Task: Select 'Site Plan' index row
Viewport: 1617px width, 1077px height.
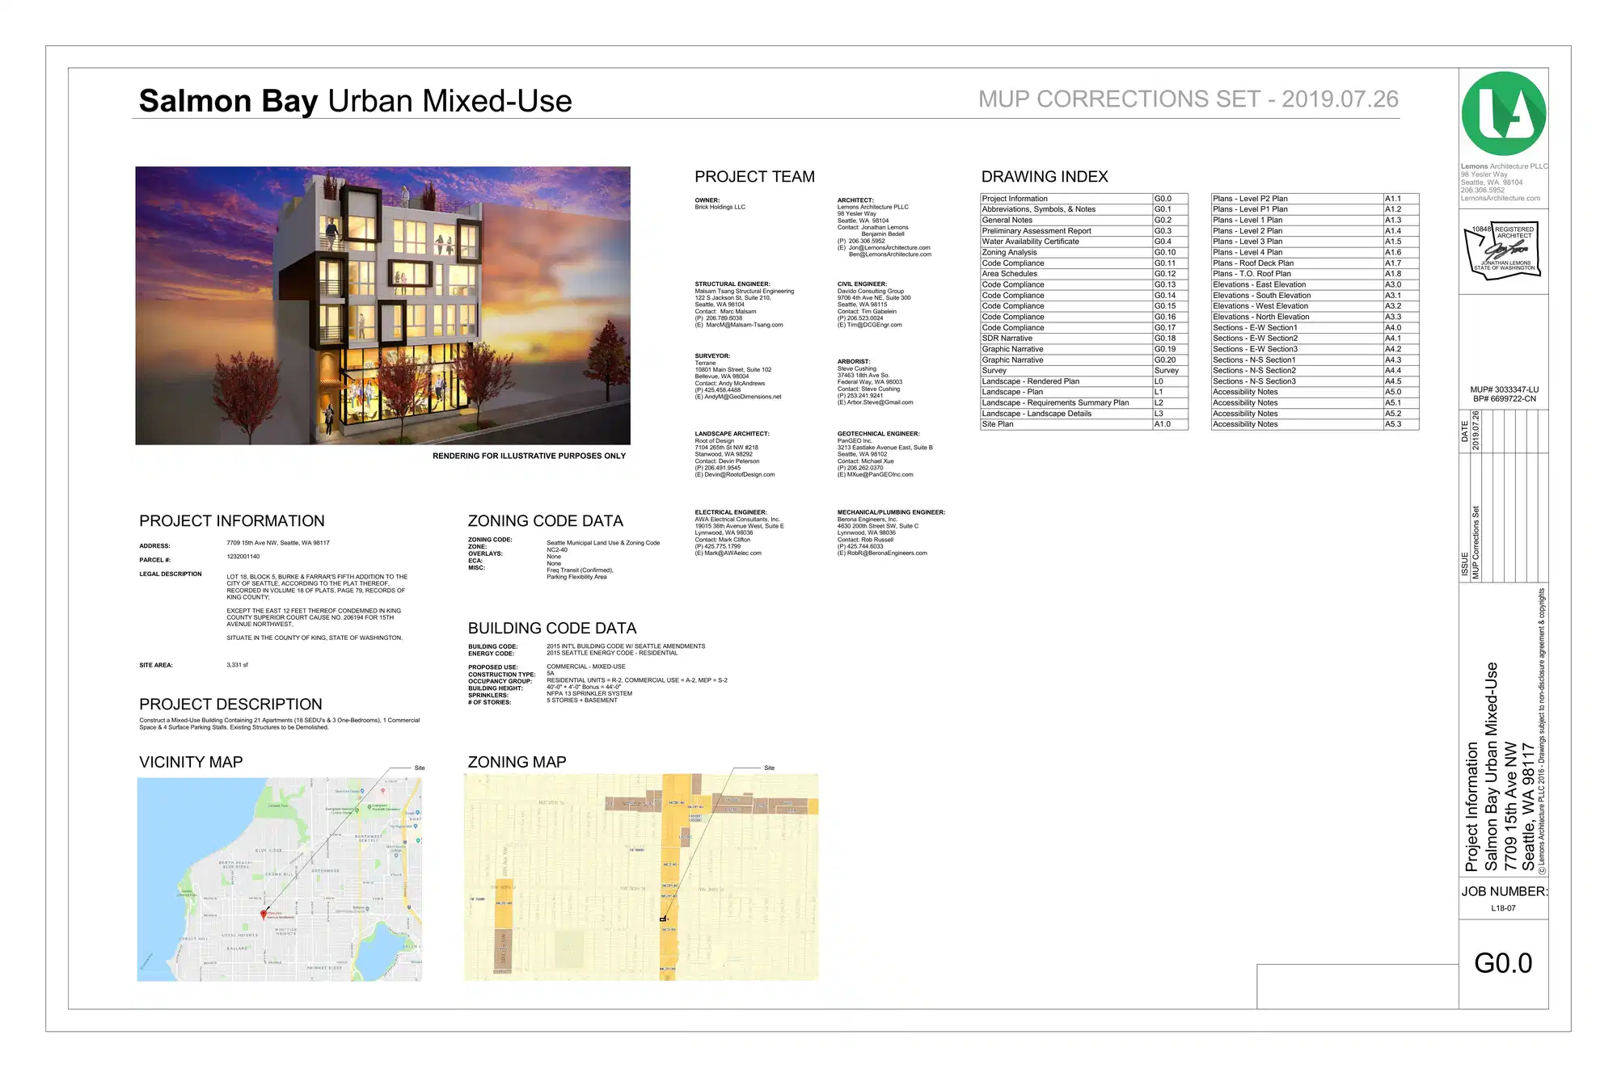Action: tap(1084, 424)
